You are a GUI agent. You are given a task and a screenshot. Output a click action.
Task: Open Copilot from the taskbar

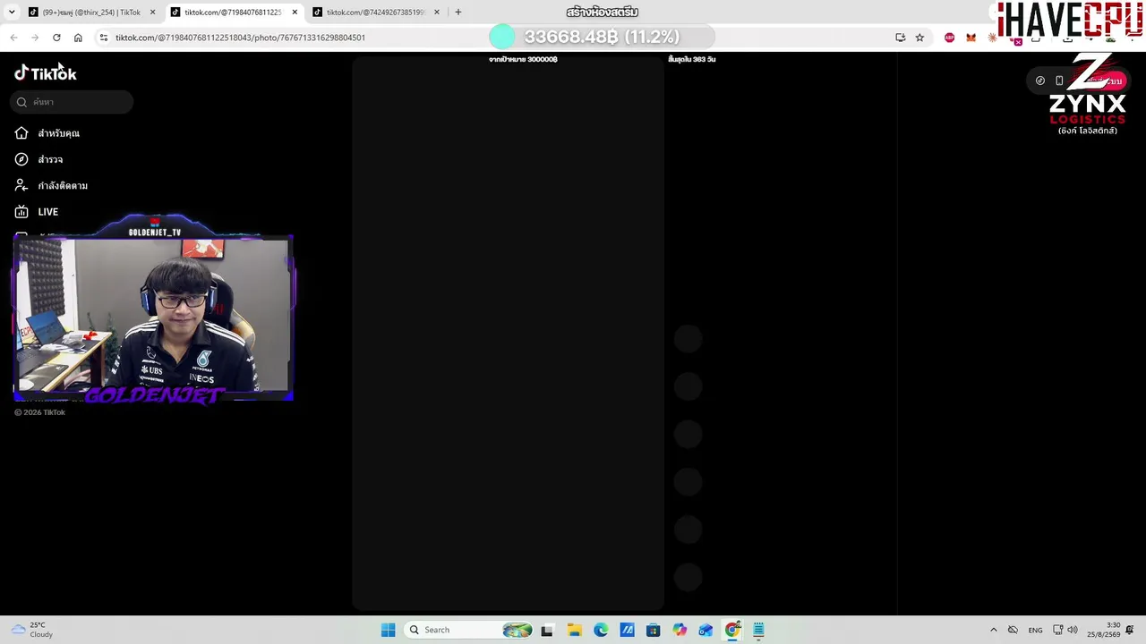click(x=680, y=630)
